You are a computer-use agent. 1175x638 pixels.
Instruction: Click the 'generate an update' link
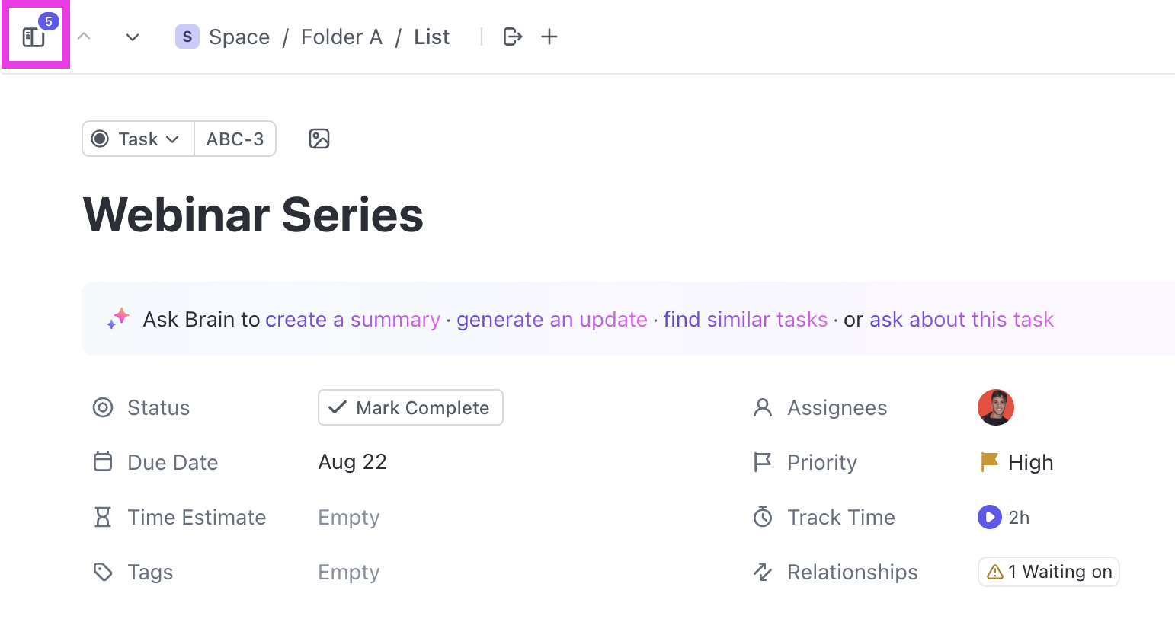(x=552, y=320)
